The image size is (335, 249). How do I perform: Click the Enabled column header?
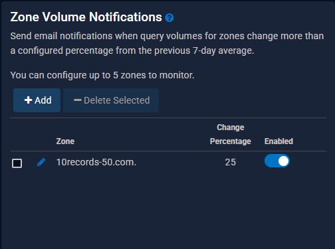pyautogui.click(x=279, y=141)
